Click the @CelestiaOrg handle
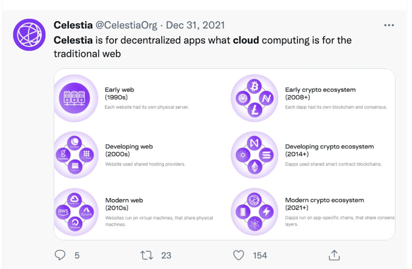This screenshot has width=412, height=269. point(126,25)
